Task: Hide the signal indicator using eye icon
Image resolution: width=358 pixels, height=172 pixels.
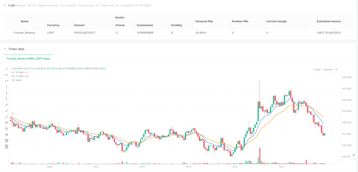Action: click(13, 80)
